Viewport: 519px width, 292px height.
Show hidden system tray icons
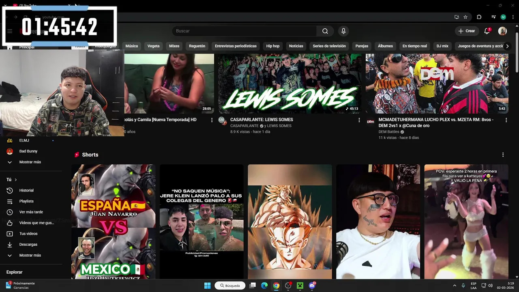point(455,286)
